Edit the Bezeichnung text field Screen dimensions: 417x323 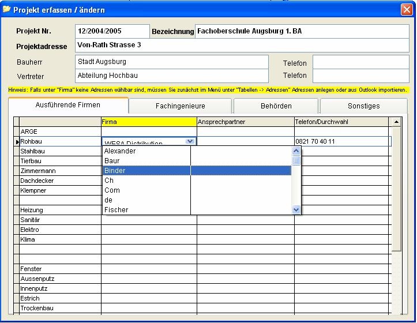coord(302,31)
